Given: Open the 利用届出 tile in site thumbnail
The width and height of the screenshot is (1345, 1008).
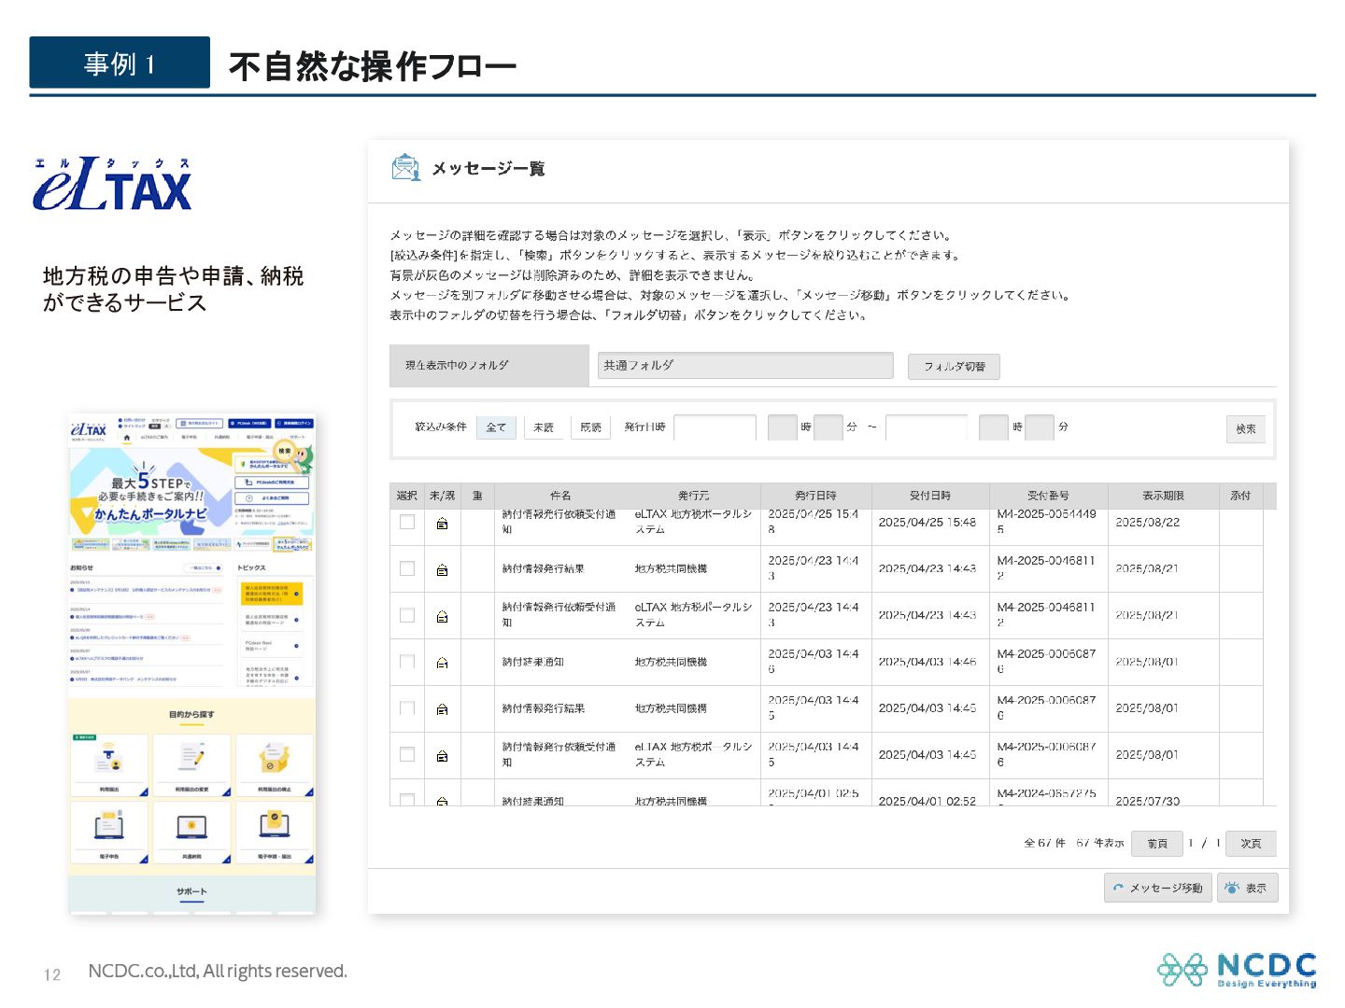Looking at the screenshot, I should (109, 765).
